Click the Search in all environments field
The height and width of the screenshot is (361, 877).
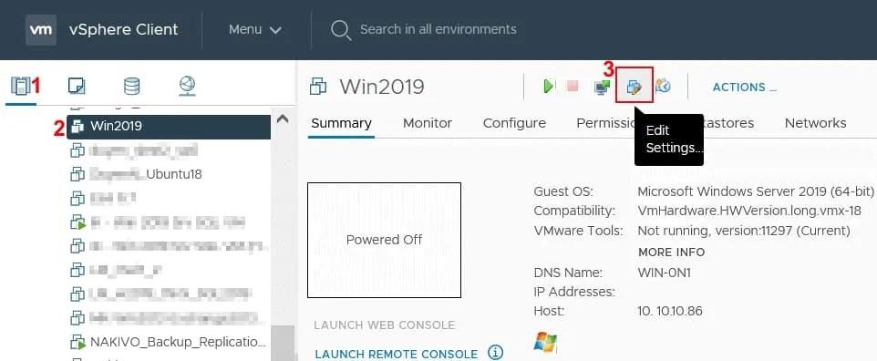click(x=438, y=30)
